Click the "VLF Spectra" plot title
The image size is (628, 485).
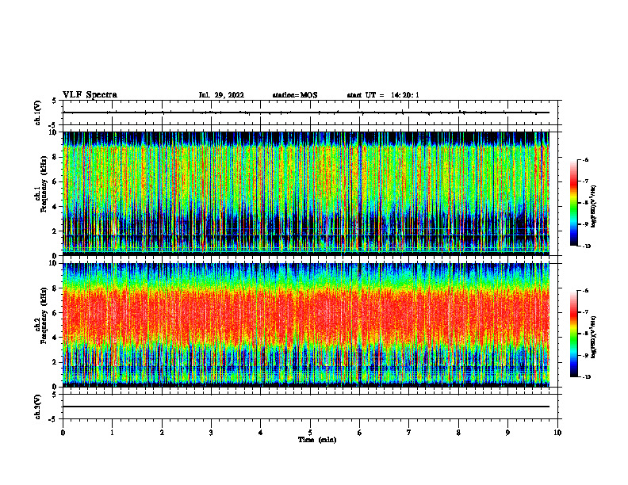pos(90,95)
